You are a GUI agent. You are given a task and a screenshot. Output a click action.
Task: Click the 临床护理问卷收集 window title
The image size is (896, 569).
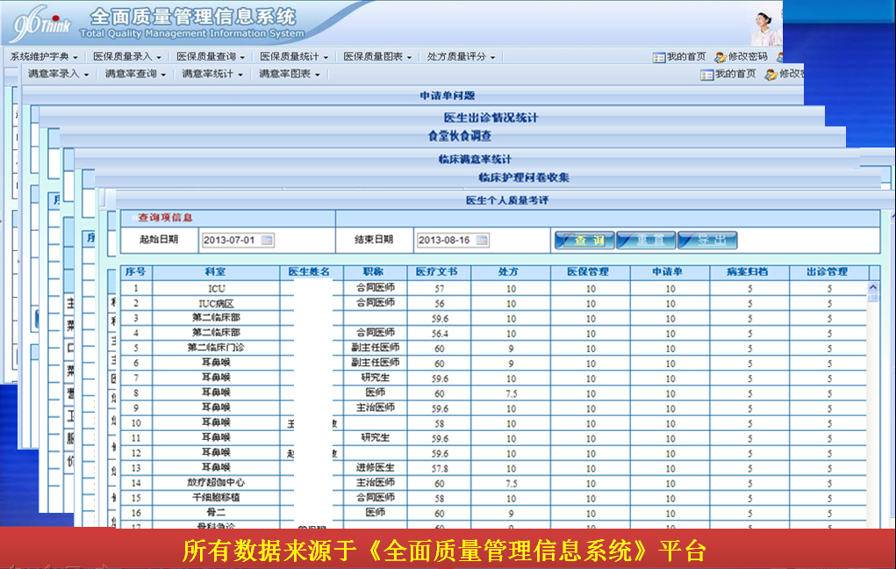point(523,177)
